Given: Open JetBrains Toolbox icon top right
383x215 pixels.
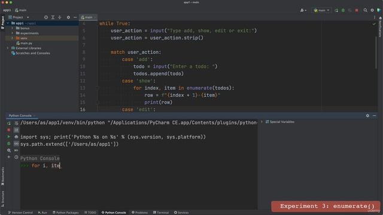Looking at the screenshot, I should pos(379,10).
